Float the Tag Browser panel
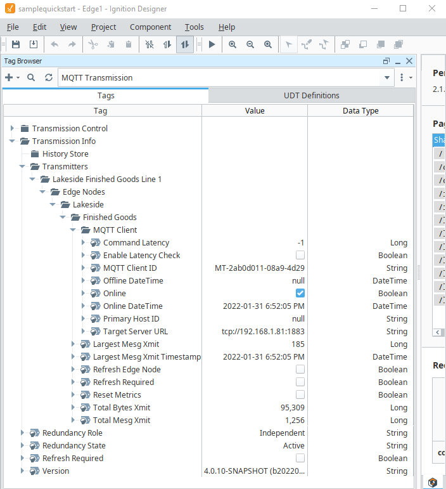446x489 pixels. coord(386,61)
